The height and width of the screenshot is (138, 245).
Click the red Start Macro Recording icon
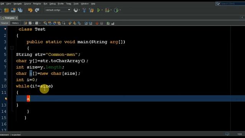(x=97, y=23)
